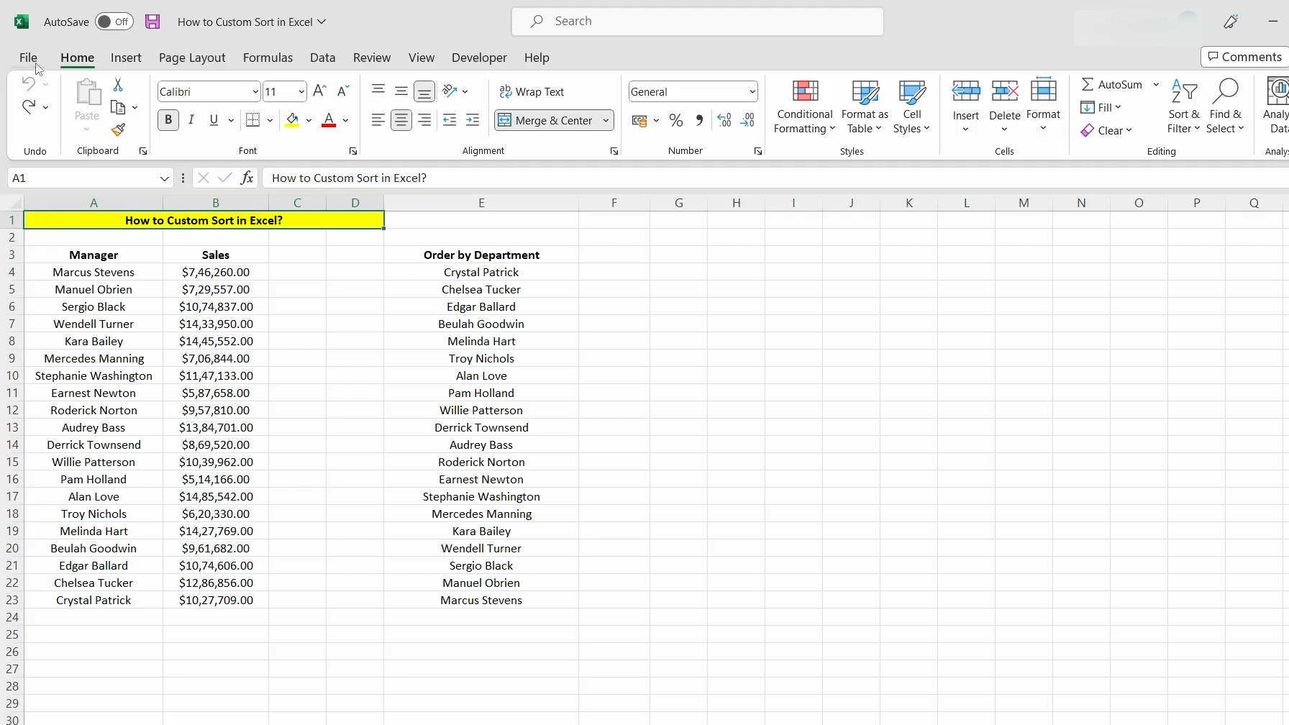This screenshot has width=1289, height=725.
Task: Click the Name Box showing A1
Action: tap(83, 178)
